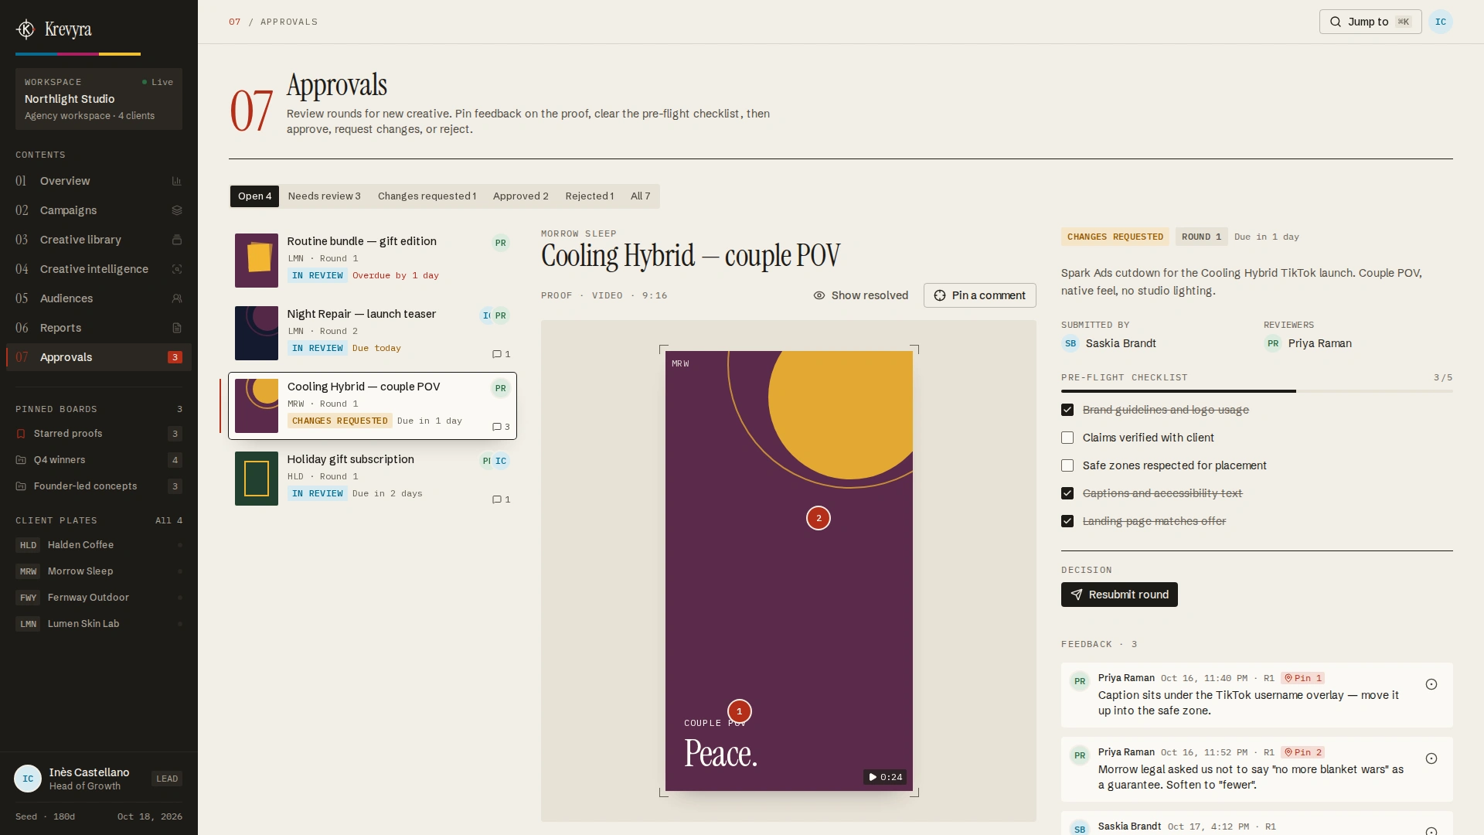
Task: Click Pin 1 tag in first feedback
Action: tap(1302, 678)
